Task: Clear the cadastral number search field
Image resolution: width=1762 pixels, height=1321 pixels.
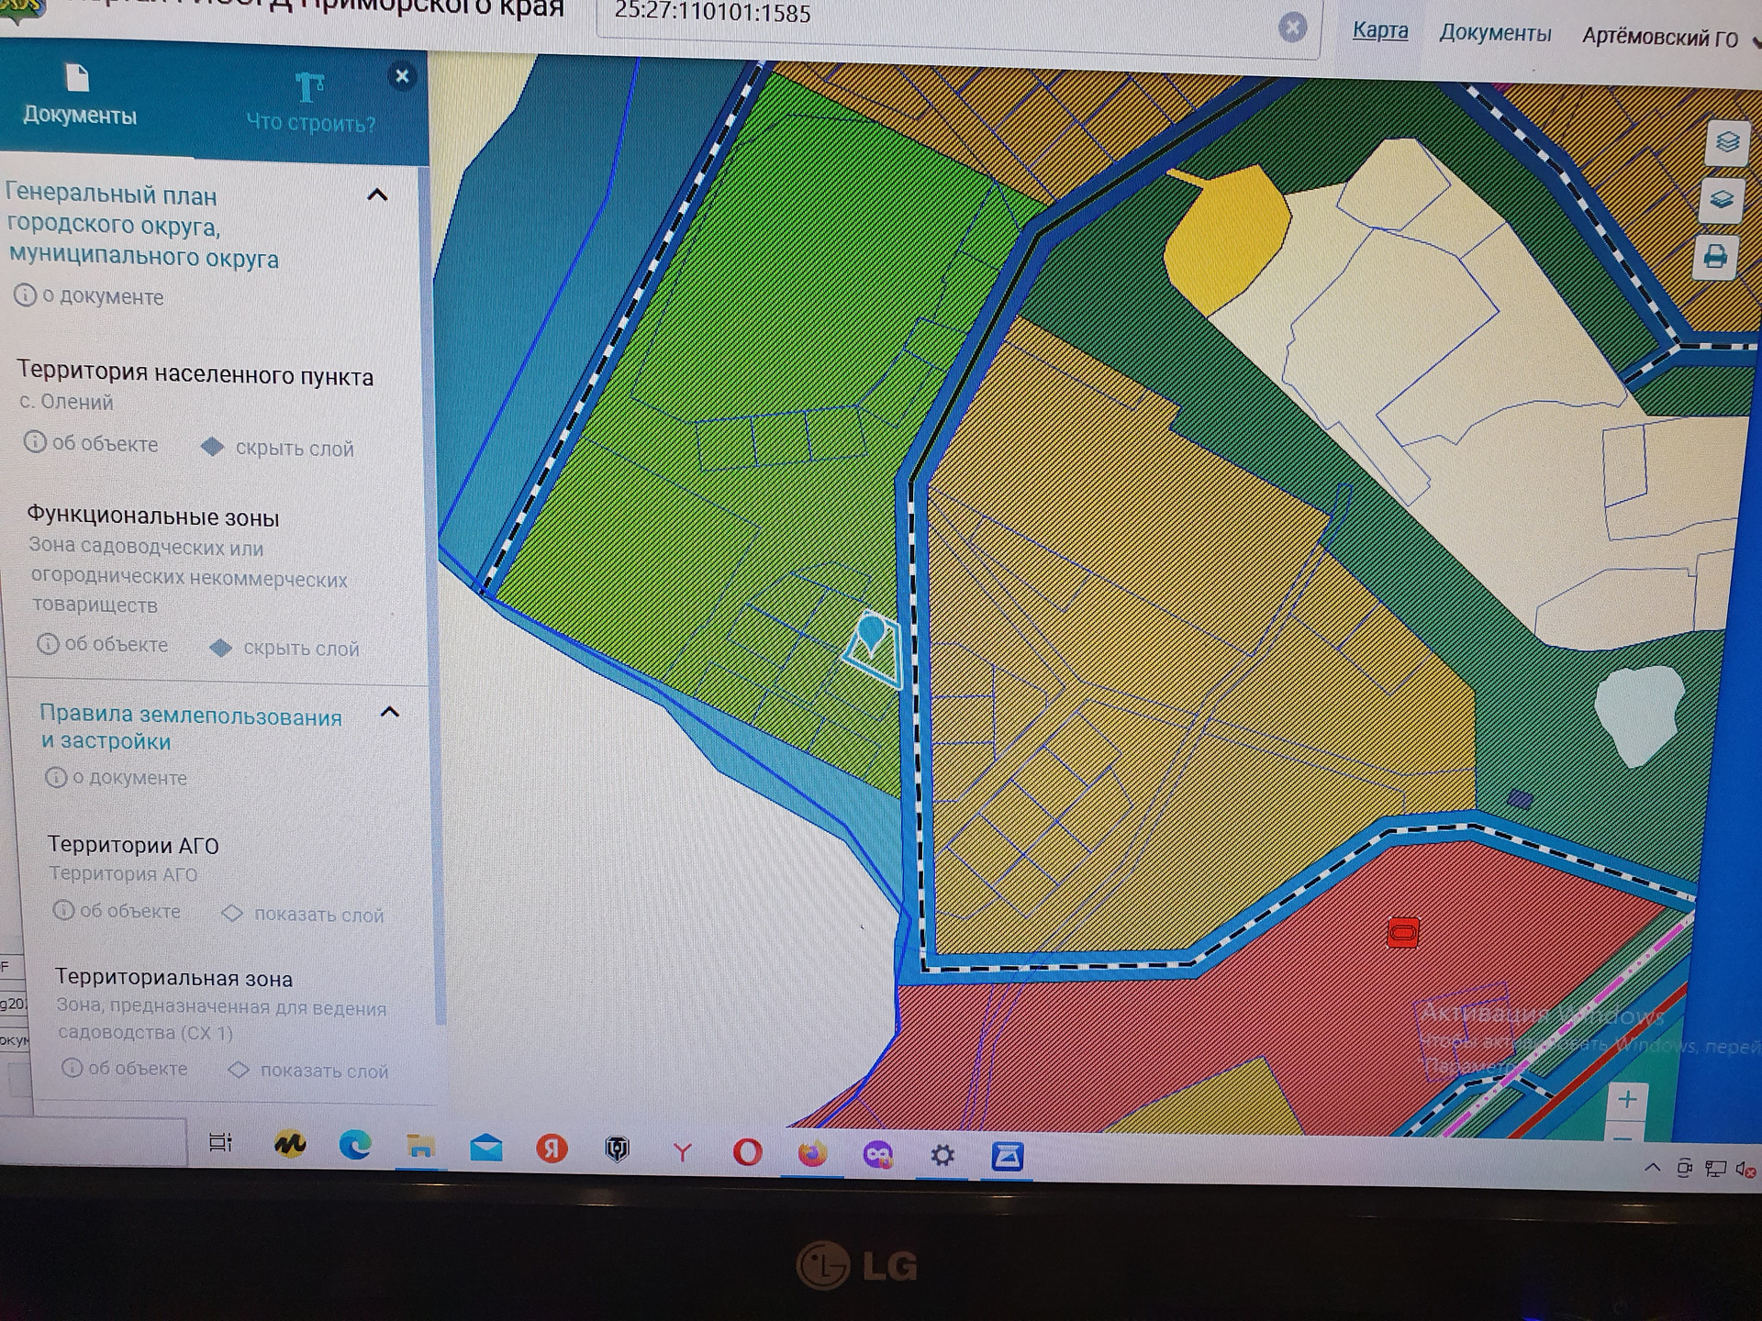Action: point(1292,28)
